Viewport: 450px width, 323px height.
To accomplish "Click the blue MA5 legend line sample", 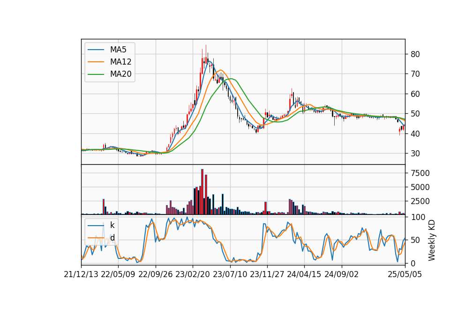I will click(x=96, y=50).
